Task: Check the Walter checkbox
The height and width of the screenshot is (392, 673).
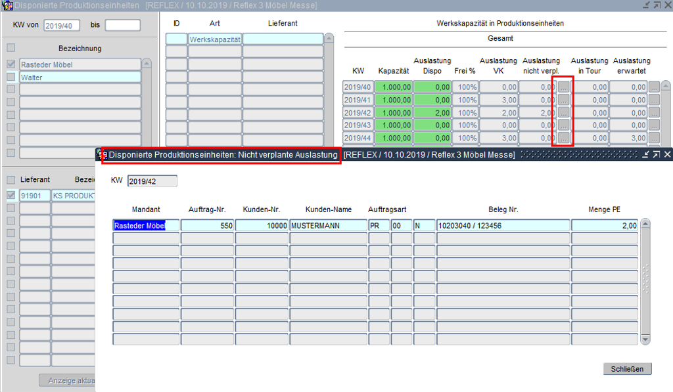Action: coord(11,77)
